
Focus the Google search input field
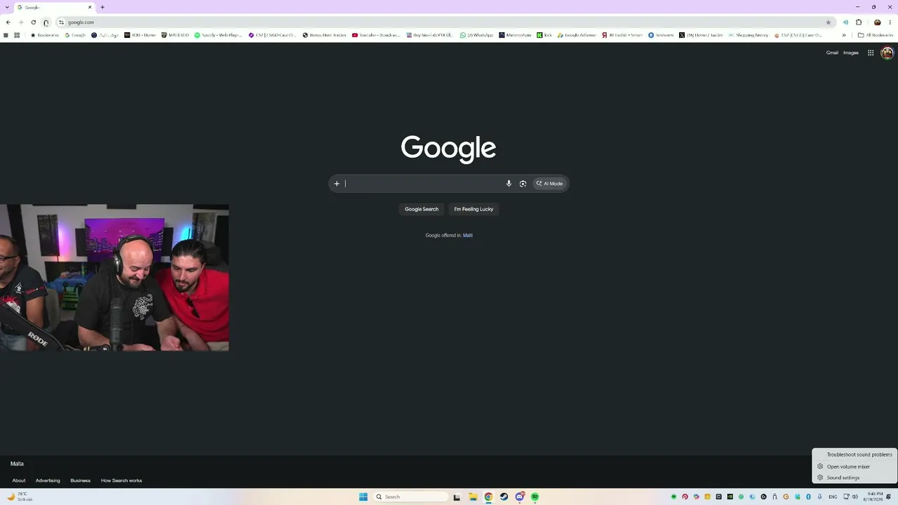click(x=423, y=184)
